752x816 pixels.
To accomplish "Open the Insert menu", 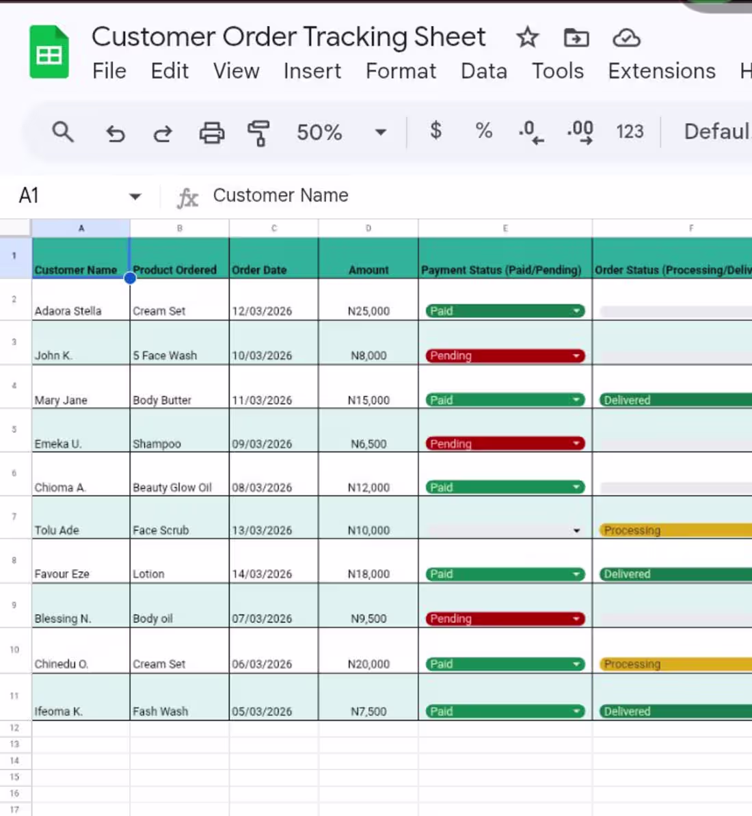I will coord(312,70).
